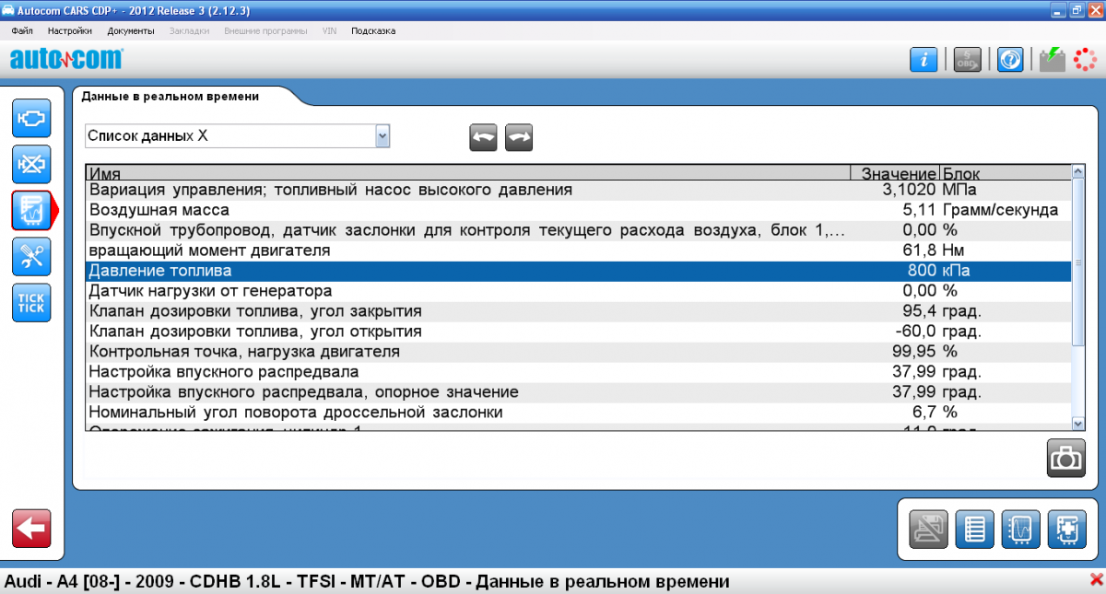Switch to the graph view icon
The height and width of the screenshot is (594, 1106).
(x=1021, y=529)
